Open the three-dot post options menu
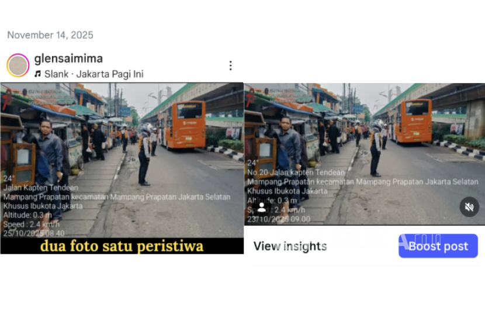This screenshot has width=485, height=325. pyautogui.click(x=230, y=65)
